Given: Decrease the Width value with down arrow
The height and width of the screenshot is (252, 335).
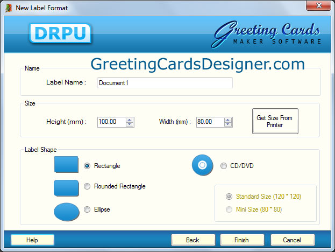Looking at the screenshot, I should (x=228, y=124).
